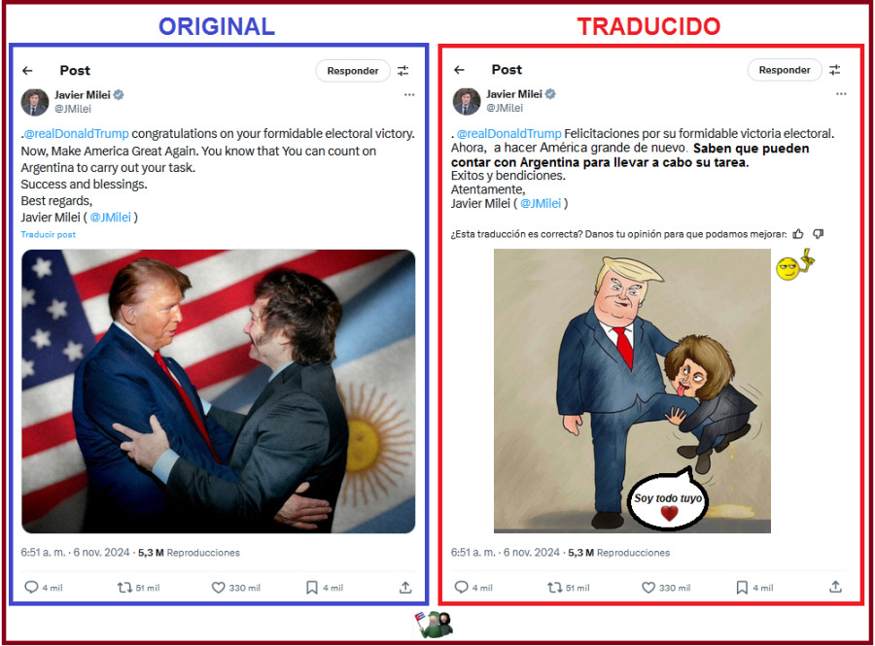Open Trump and Milei hug photo

click(x=218, y=391)
